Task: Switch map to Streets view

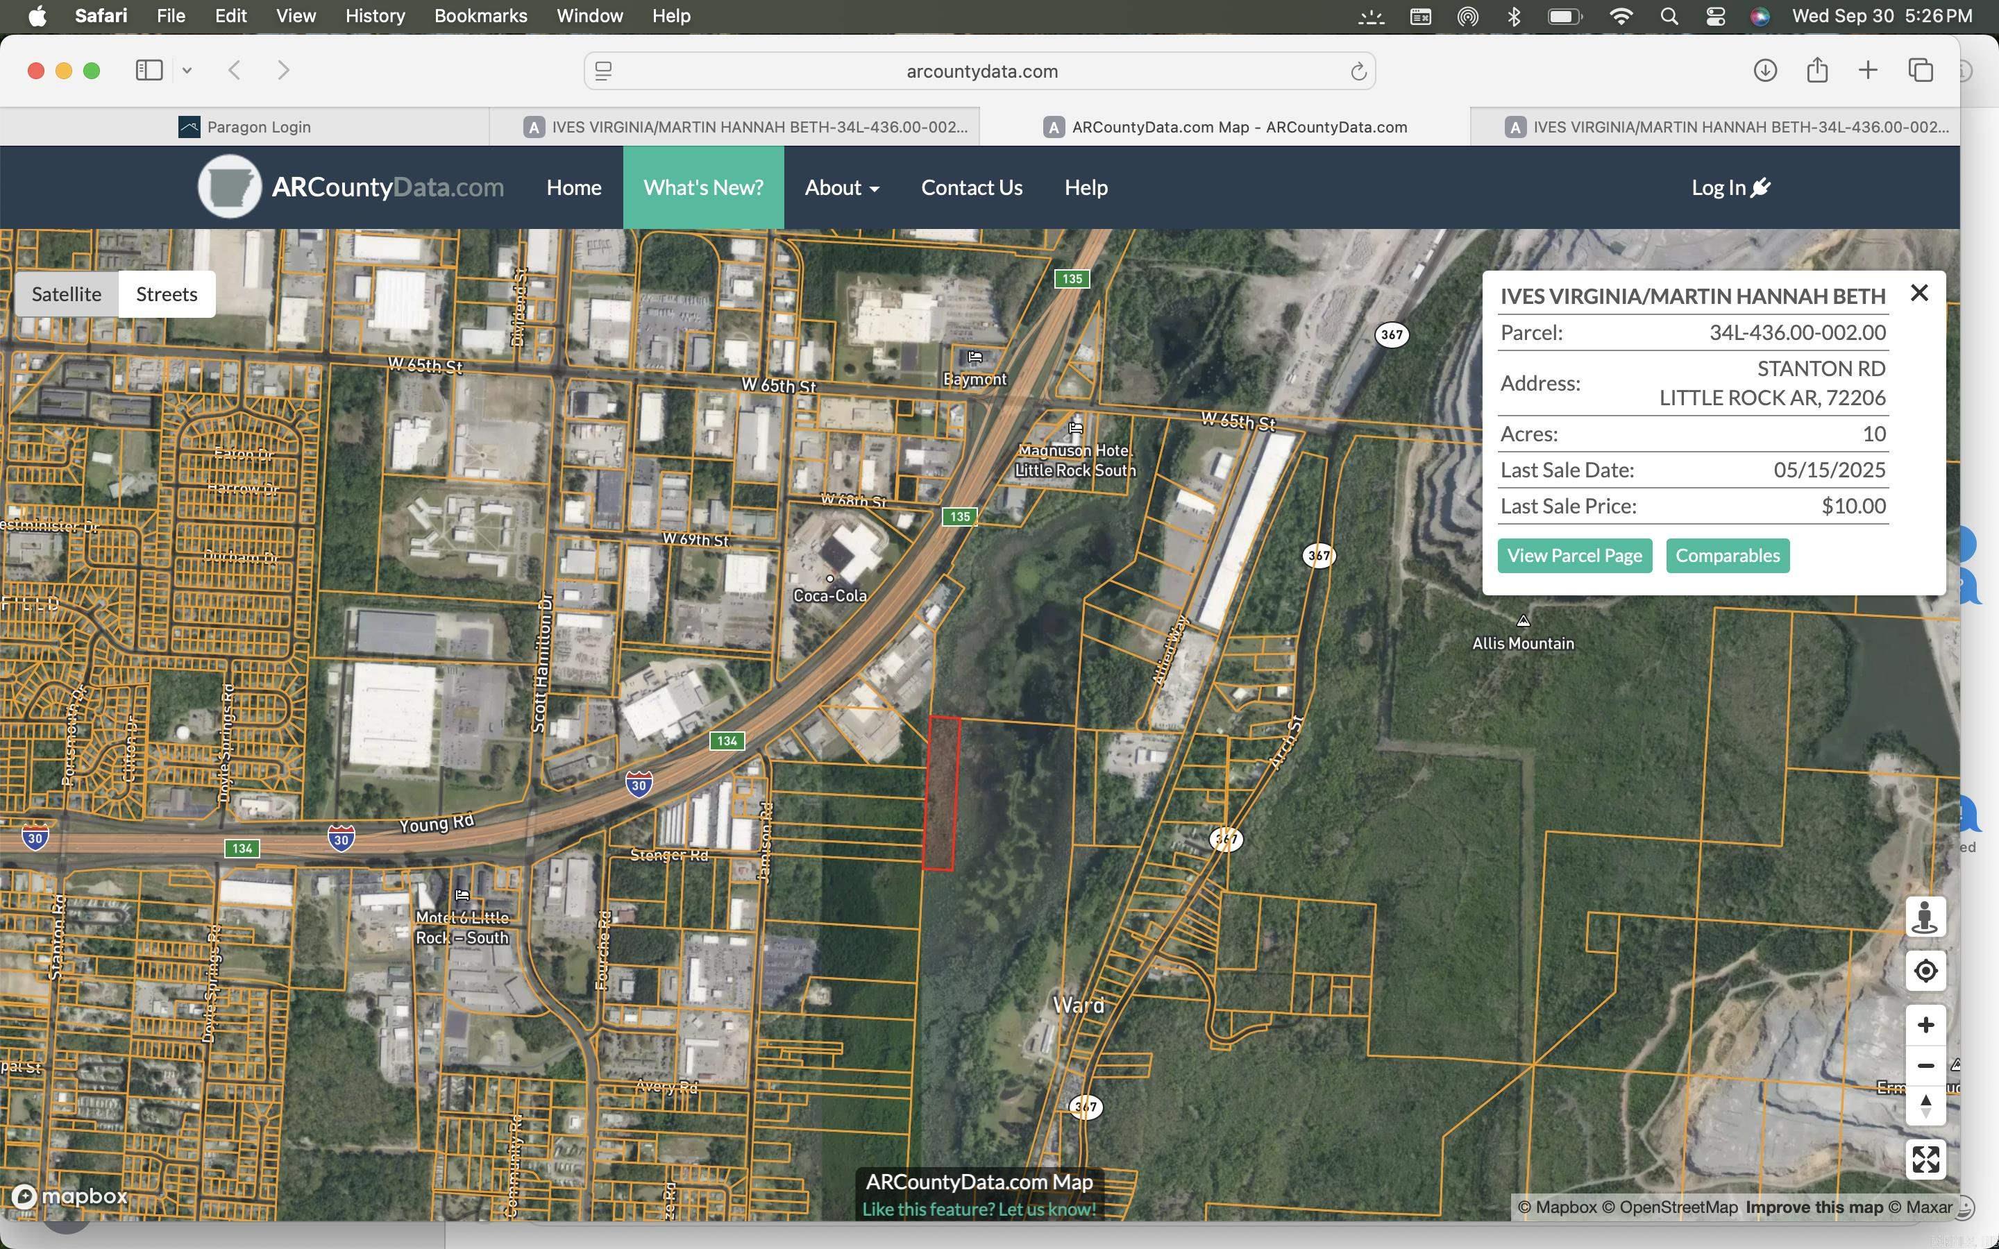Action: pos(167,294)
